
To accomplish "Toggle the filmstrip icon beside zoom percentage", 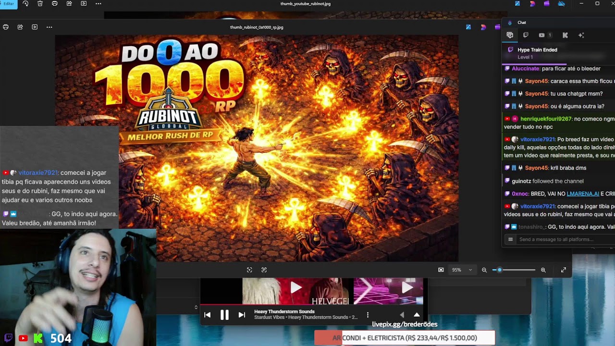I will click(x=441, y=270).
